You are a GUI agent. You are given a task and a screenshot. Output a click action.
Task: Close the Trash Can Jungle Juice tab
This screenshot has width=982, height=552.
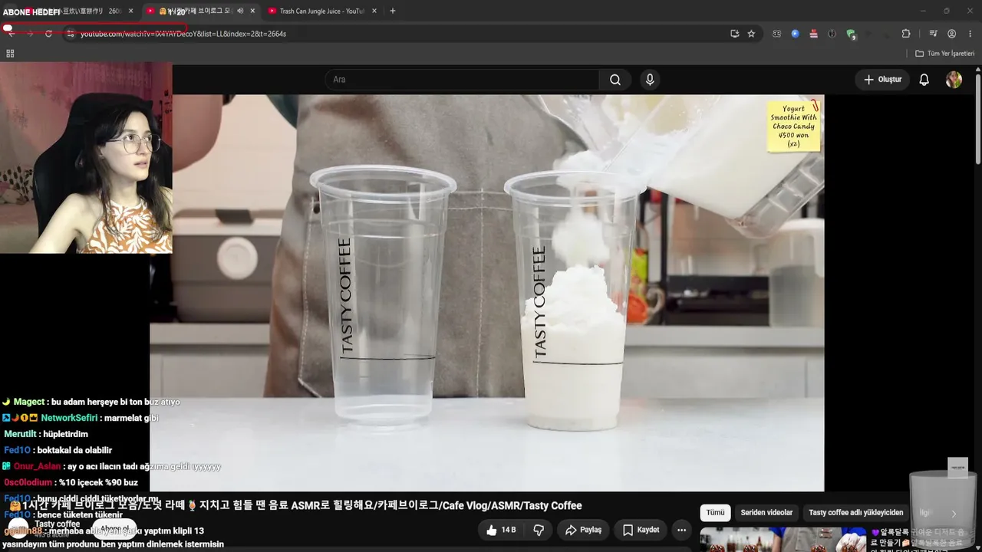(x=374, y=11)
